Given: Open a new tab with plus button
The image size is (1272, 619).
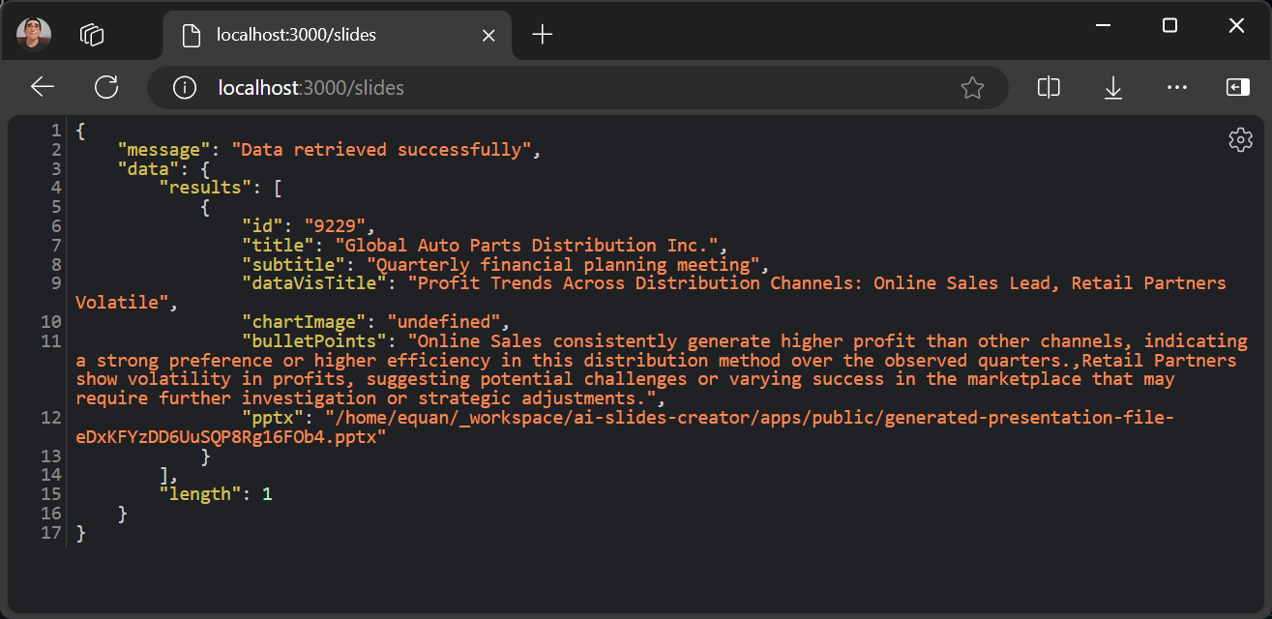Looking at the screenshot, I should (543, 35).
